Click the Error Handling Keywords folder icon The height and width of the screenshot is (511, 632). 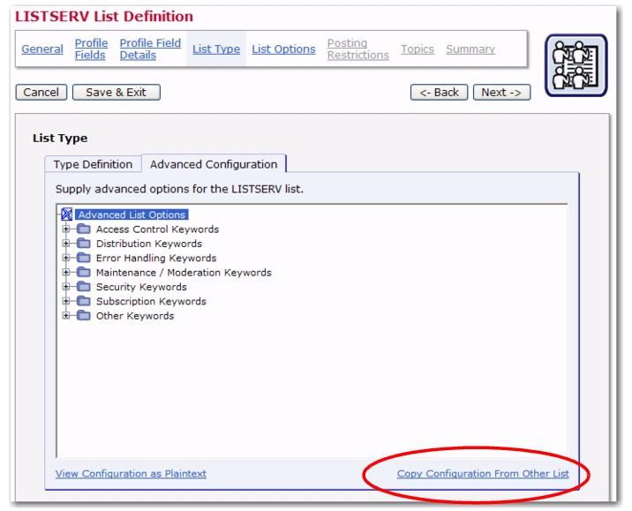point(84,258)
